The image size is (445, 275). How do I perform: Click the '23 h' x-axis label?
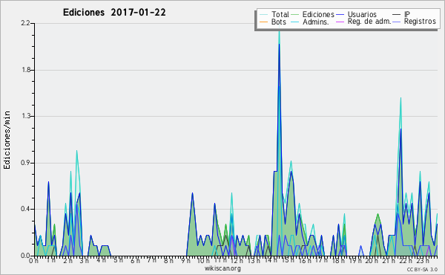[x=422, y=260]
